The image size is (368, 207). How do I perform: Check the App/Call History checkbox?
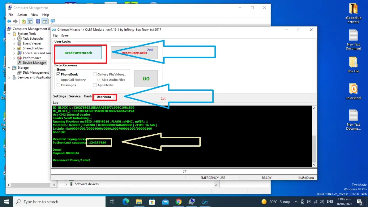(58, 80)
